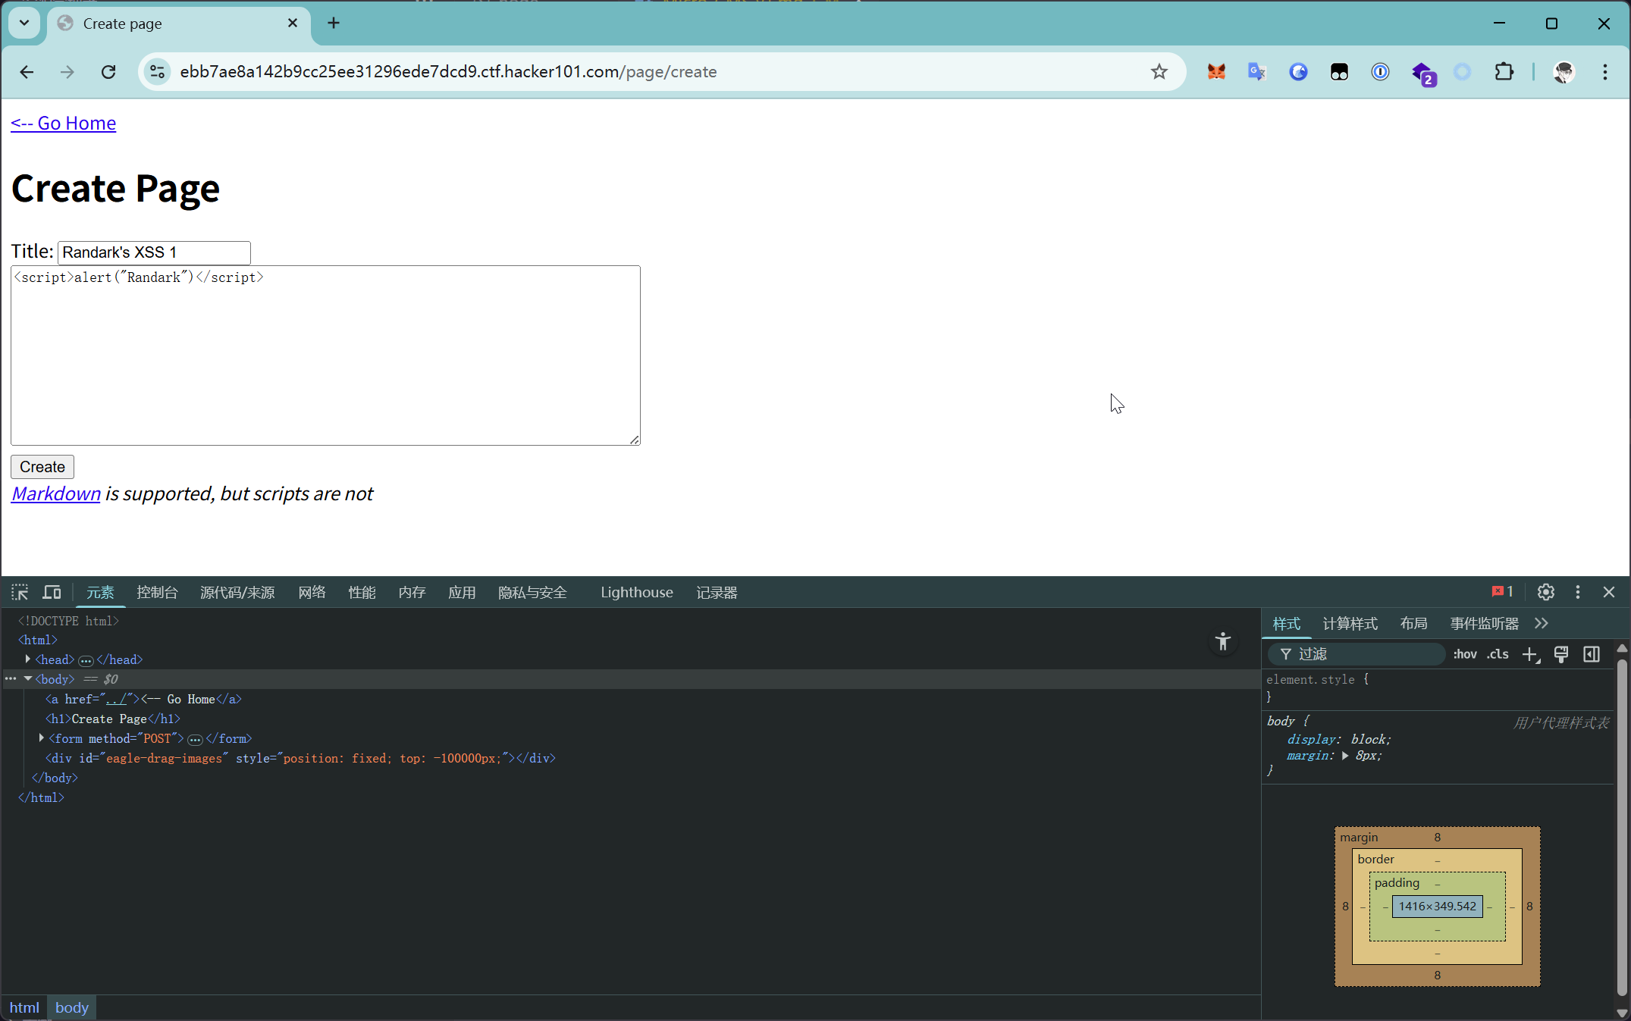Open the blue swirl browser extension
Viewport: 1631px width, 1021px height.
coord(1298,72)
